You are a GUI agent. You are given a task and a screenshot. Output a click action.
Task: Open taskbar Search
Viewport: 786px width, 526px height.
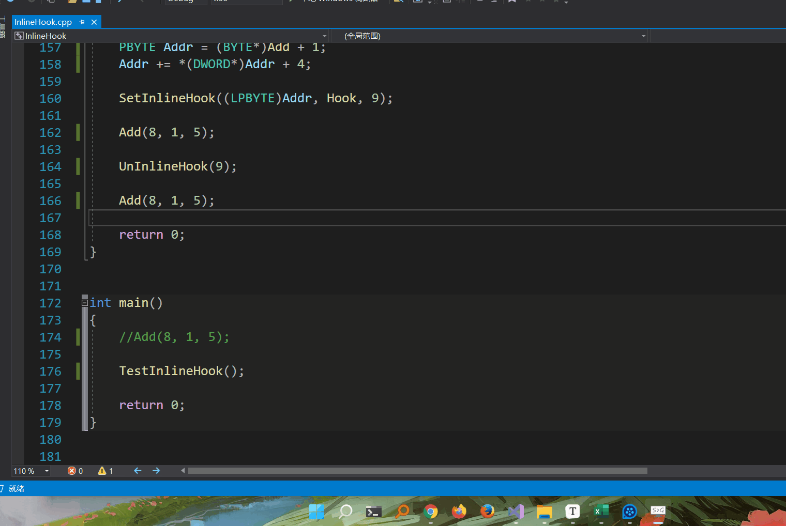coord(345,512)
